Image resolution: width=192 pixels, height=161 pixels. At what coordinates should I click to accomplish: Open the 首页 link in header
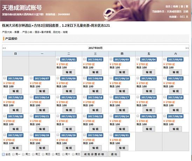click(x=168, y=7)
